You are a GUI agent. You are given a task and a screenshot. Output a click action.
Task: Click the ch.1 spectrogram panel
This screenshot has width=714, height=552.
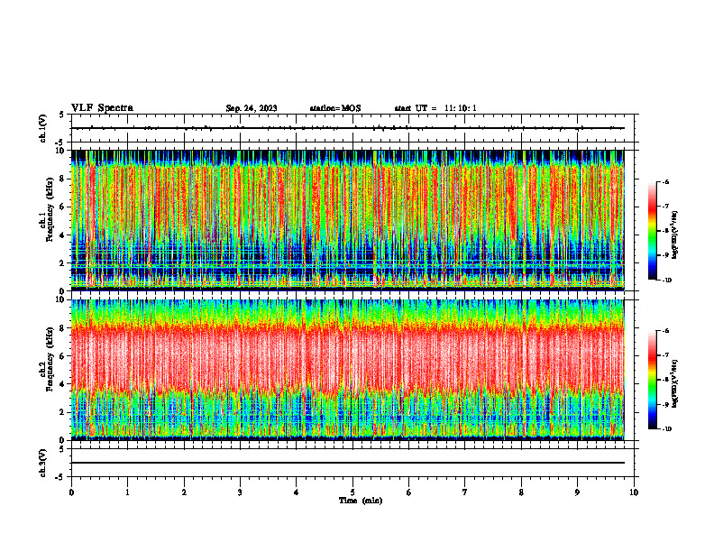click(x=348, y=220)
